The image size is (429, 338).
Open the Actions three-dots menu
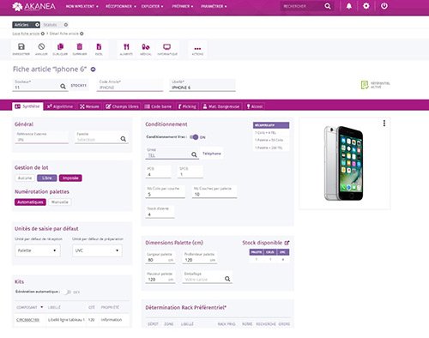tap(197, 49)
